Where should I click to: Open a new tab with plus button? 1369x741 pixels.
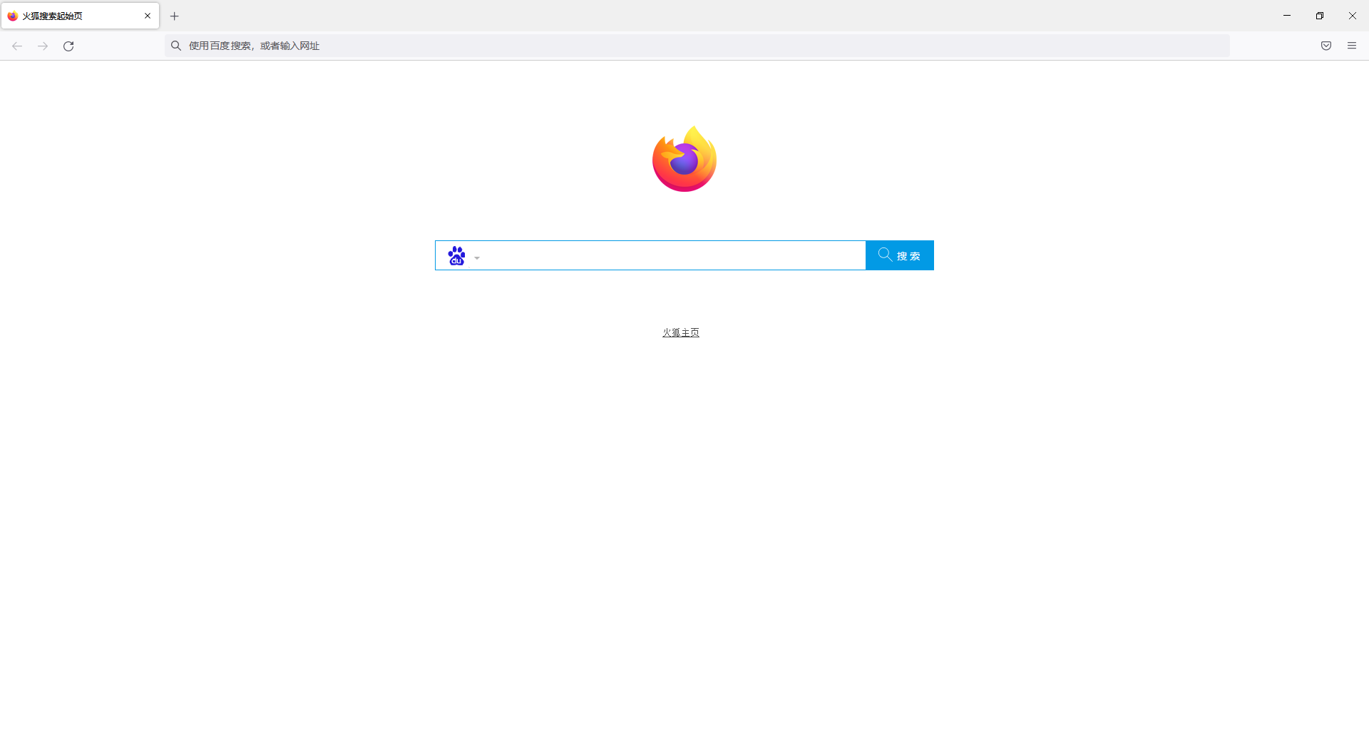coord(174,16)
